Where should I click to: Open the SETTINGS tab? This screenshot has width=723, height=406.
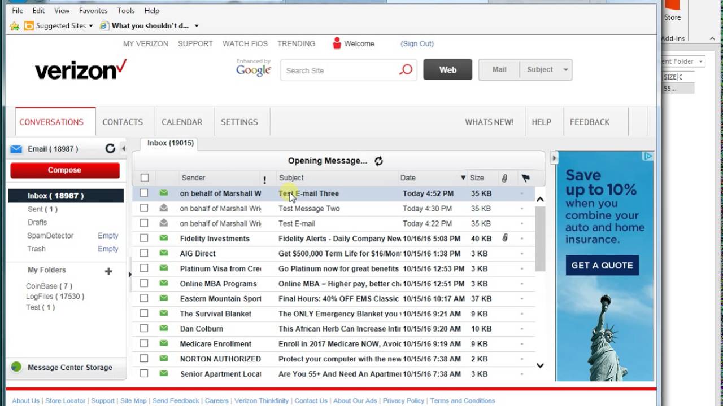[x=239, y=122]
